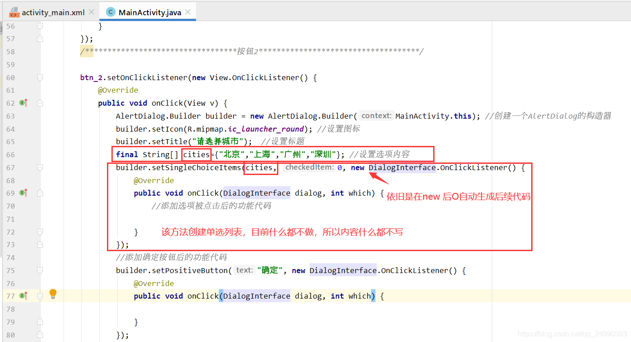Click the comment on line 74
Image resolution: width=631 pixels, height=342 pixels.
pos(171,257)
